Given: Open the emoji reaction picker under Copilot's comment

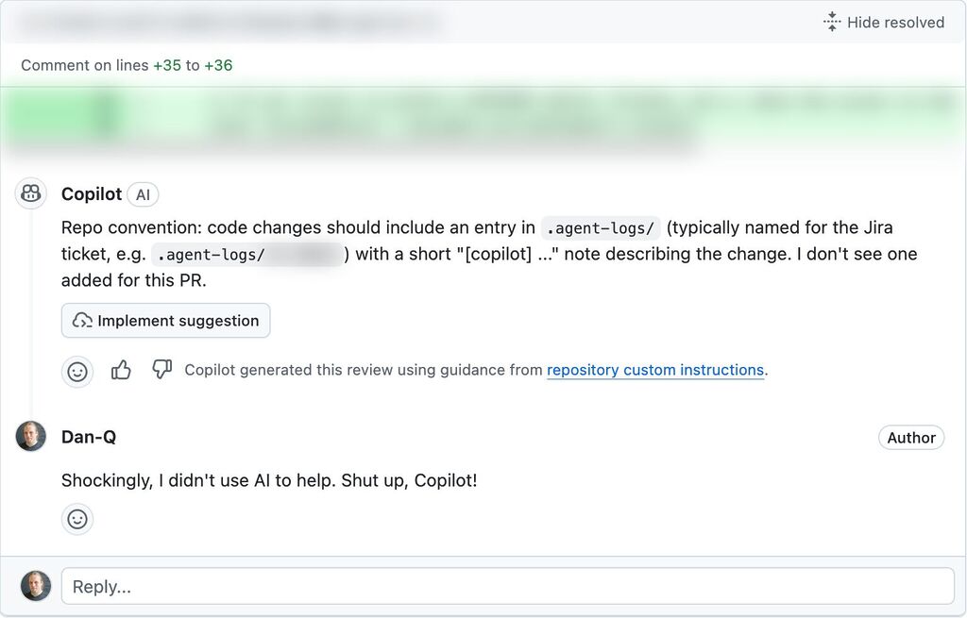Looking at the screenshot, I should click(77, 371).
